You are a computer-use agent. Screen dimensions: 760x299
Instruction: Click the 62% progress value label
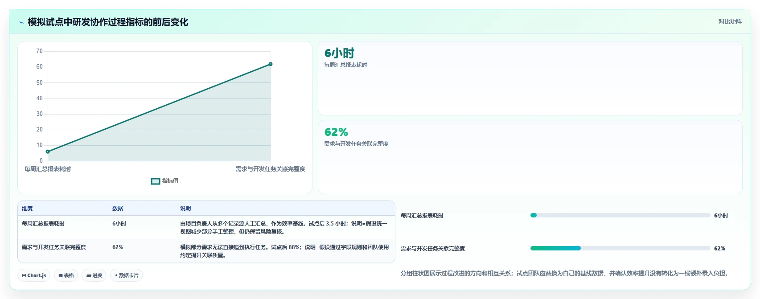719,249
